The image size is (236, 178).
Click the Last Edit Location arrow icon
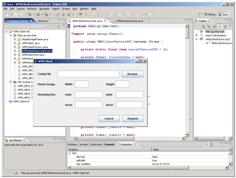136,14
